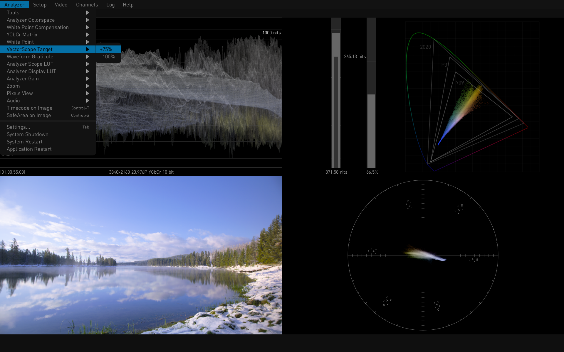Click the magenta M target on vectorscope

coord(459,210)
